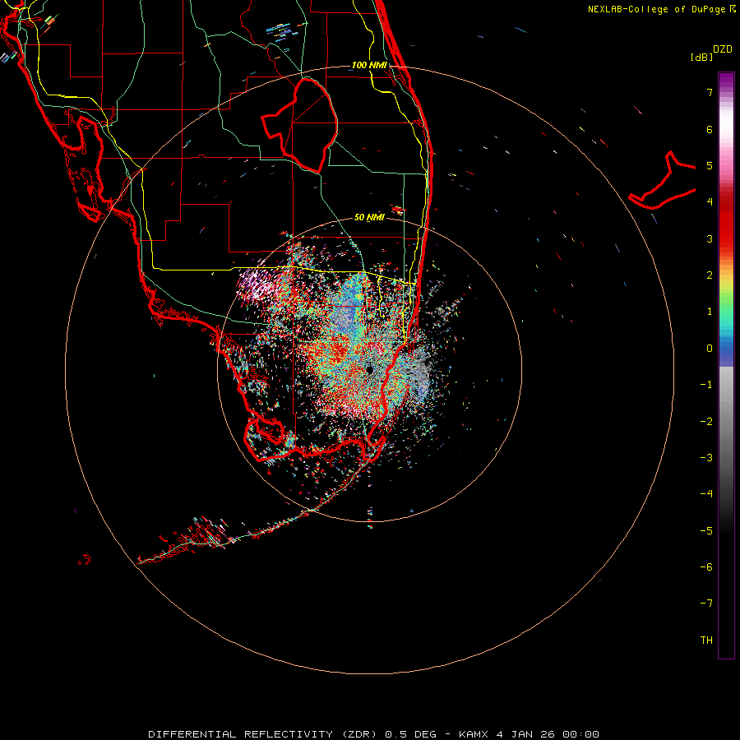
Task: Click the black radar site dot at the center
Action: click(369, 369)
